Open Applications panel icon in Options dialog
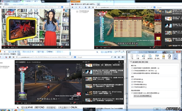The image size is (182, 111). click(150, 57)
